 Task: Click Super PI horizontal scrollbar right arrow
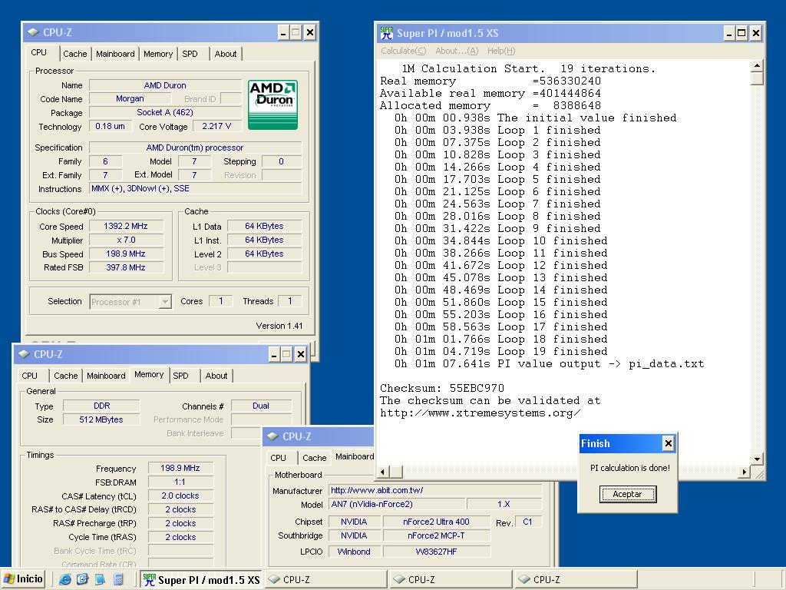[x=745, y=472]
